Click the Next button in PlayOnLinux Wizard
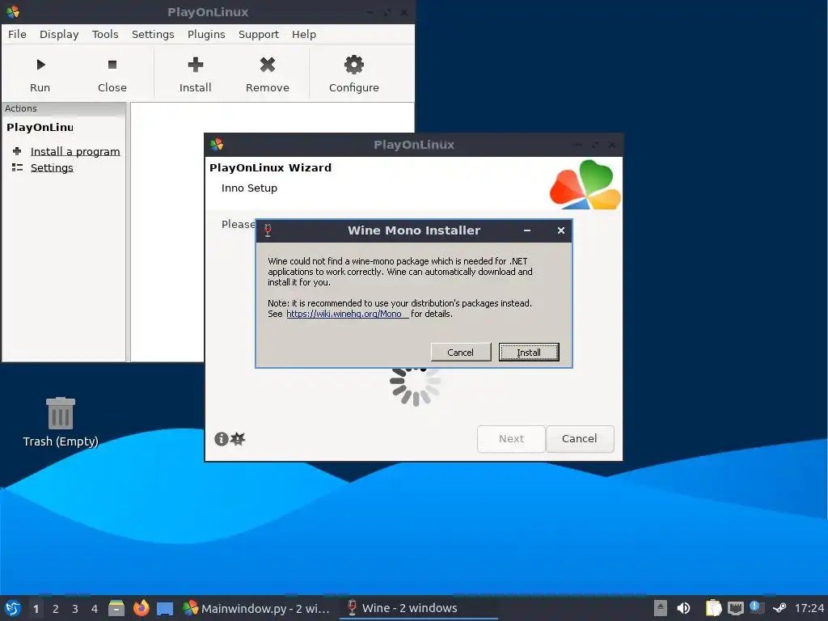 point(511,439)
